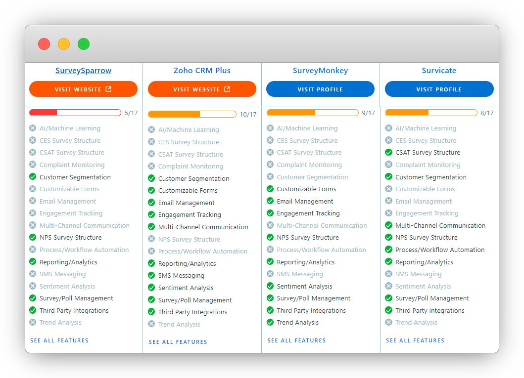Open the SurveySparrow product link
The width and height of the screenshot is (524, 378).
(x=84, y=71)
